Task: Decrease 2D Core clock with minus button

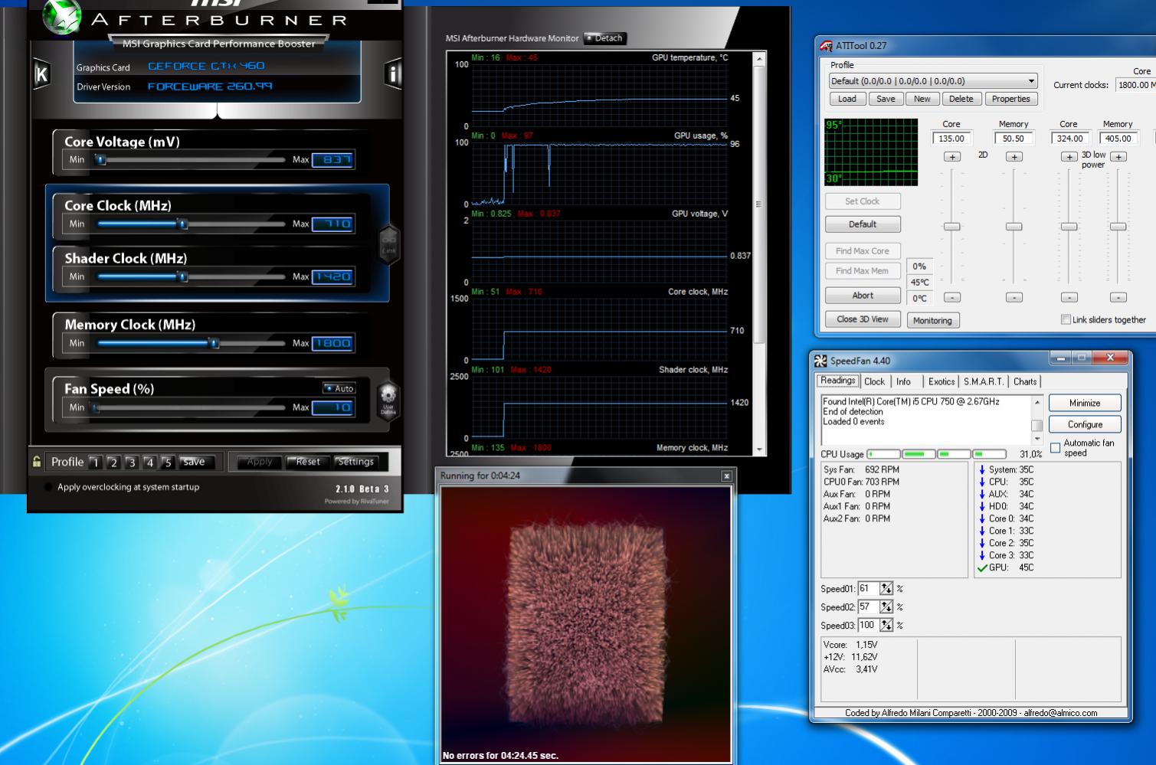Action: pos(951,297)
